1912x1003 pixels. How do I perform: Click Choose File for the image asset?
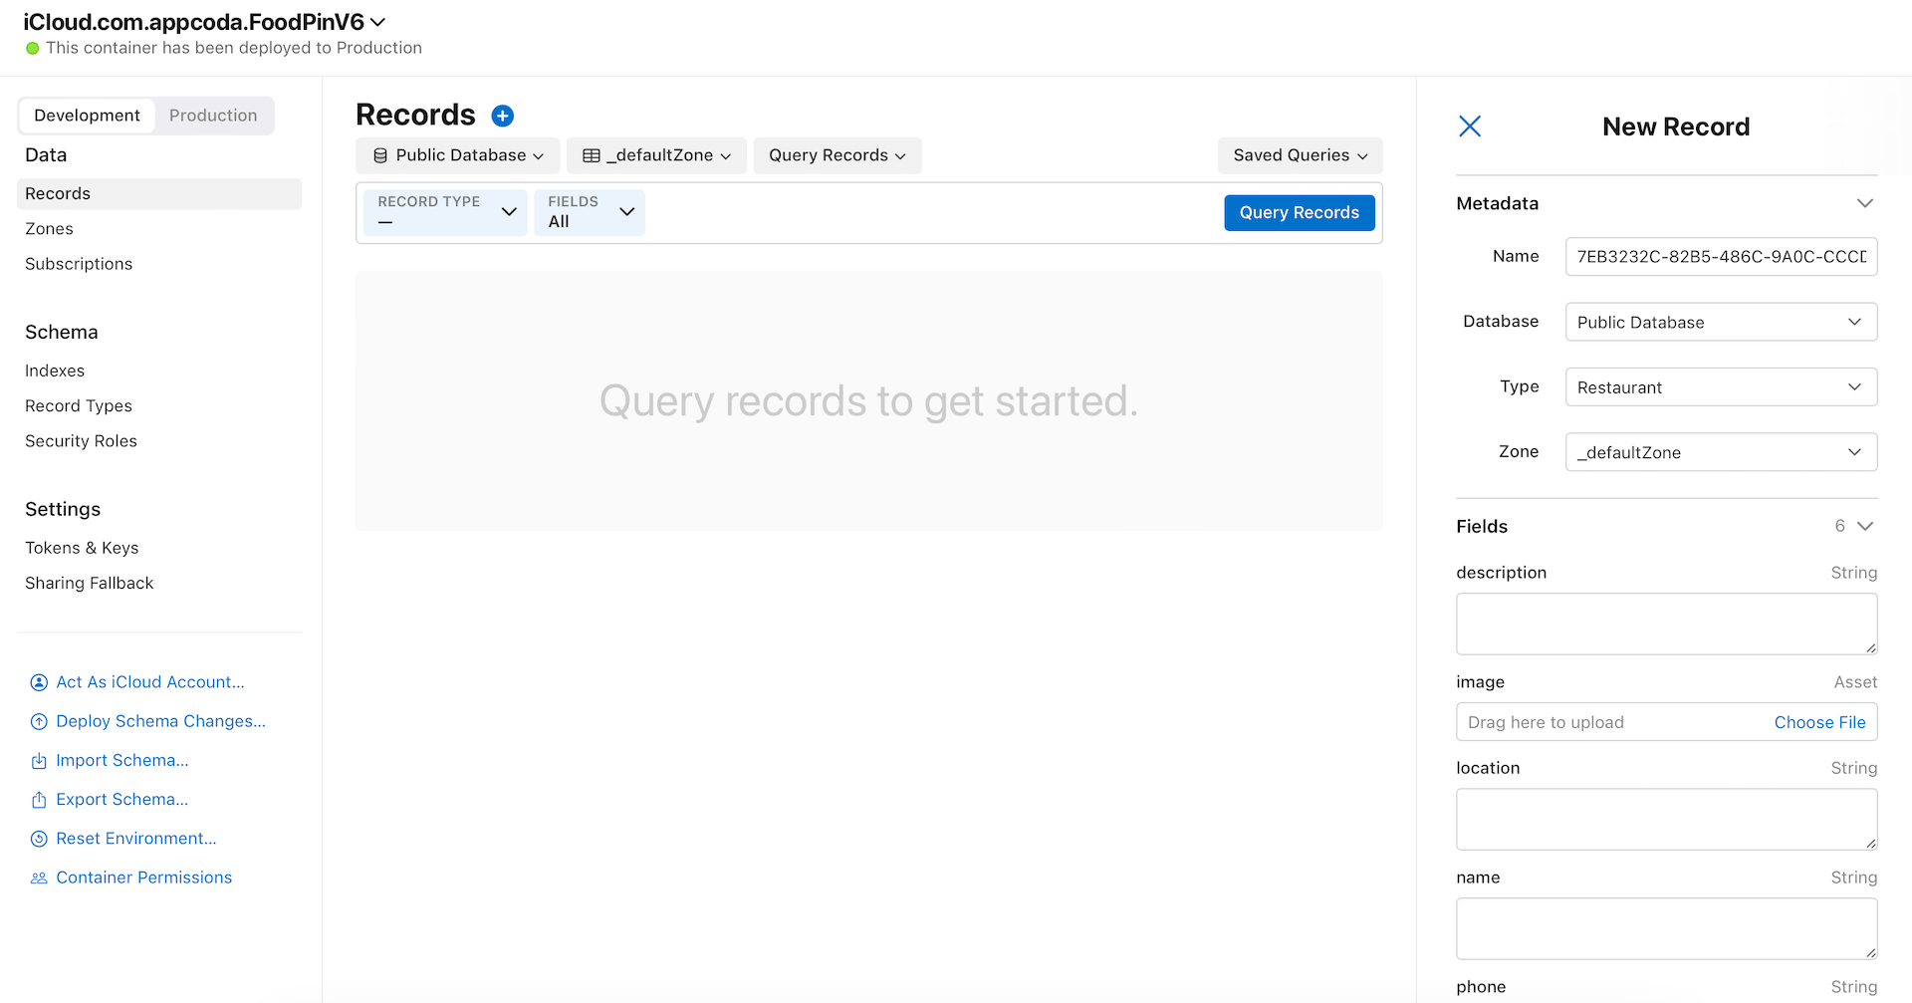(1819, 722)
